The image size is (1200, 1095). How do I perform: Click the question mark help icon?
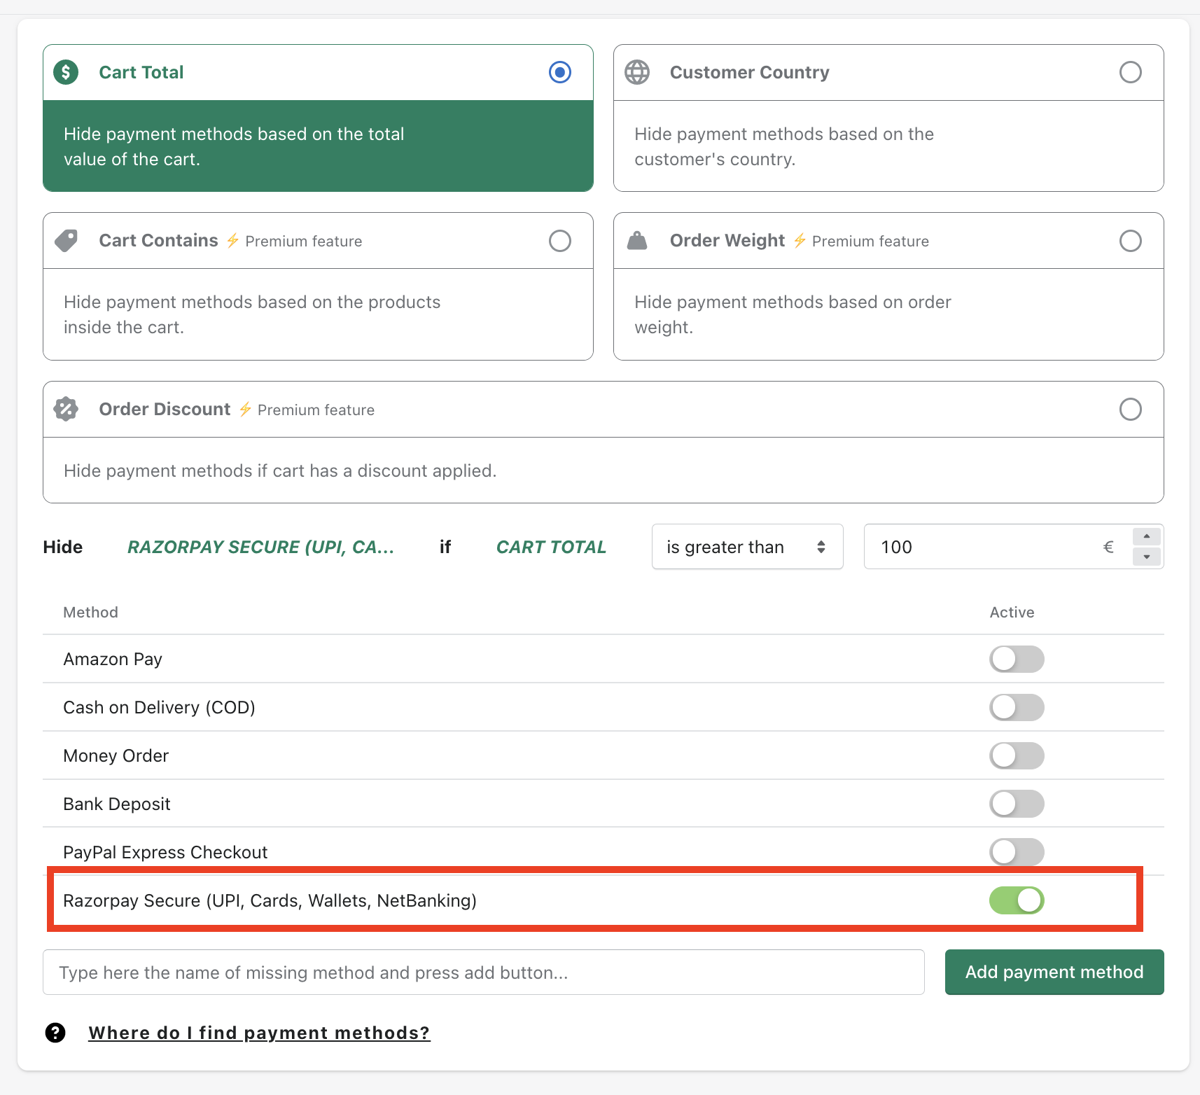(x=55, y=1033)
